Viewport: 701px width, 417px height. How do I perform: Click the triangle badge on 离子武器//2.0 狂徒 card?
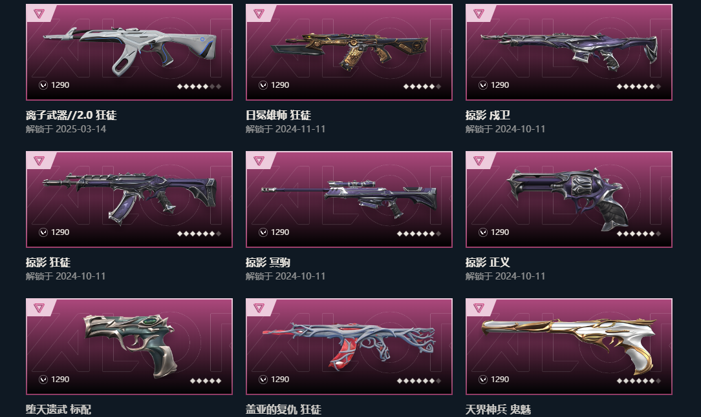point(39,14)
